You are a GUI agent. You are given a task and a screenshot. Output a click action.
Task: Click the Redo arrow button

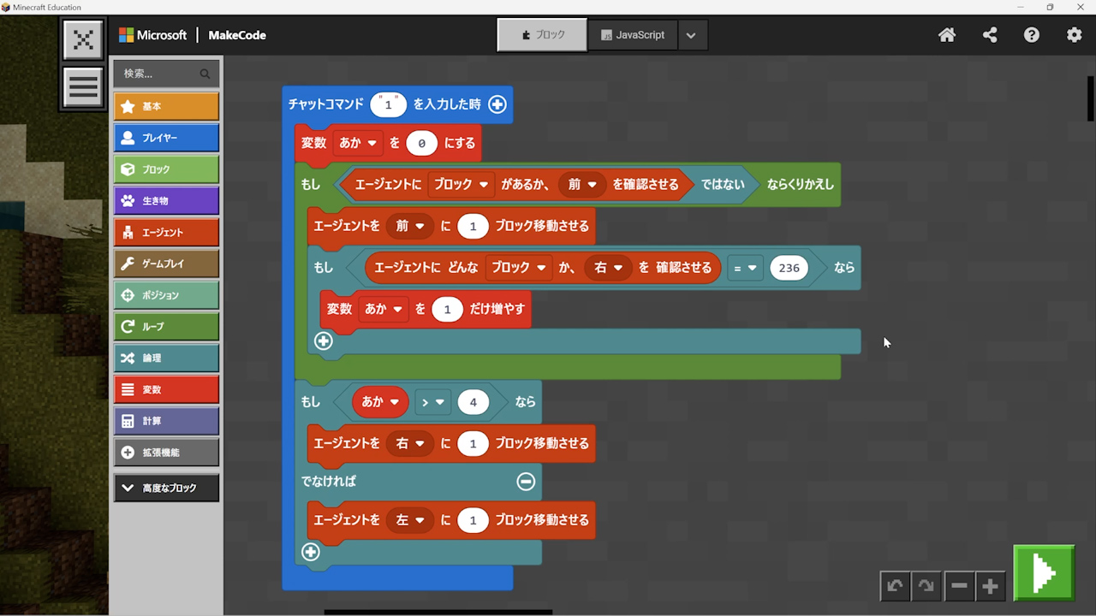point(926,586)
